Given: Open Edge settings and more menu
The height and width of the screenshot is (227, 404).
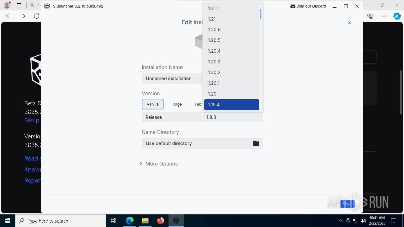Looking at the screenshot, I should point(384,16).
